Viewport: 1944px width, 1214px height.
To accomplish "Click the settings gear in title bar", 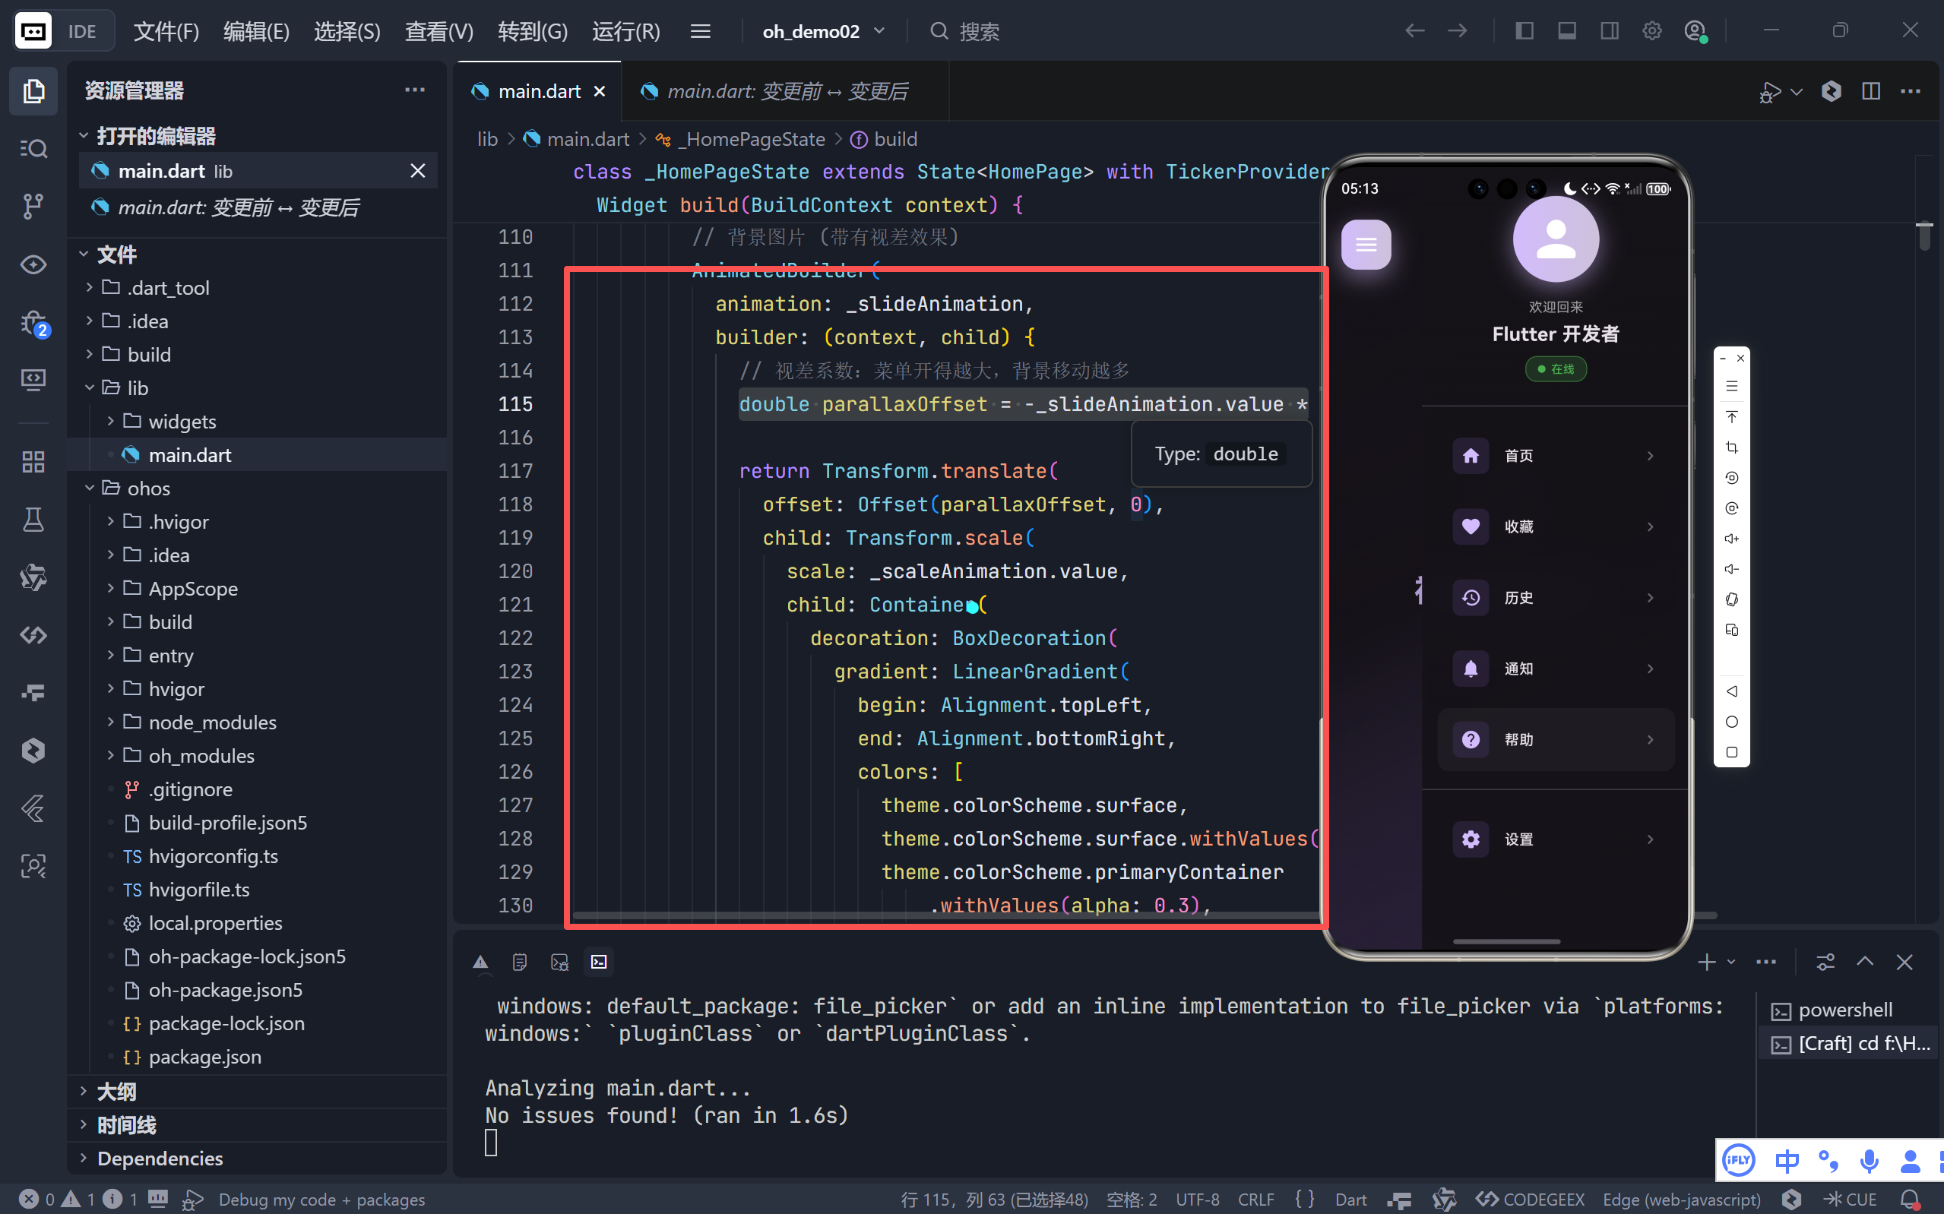I will (1651, 31).
